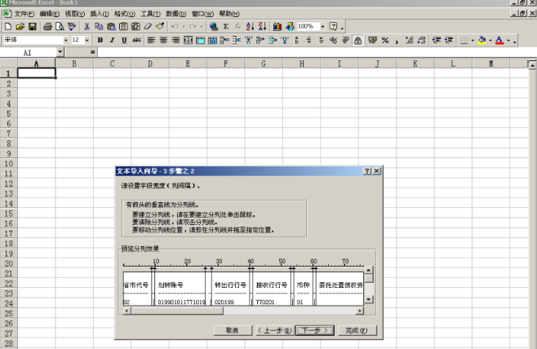
Task: Align cell text left
Action: click(151, 40)
